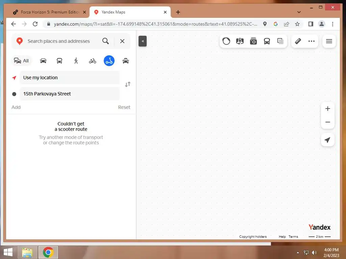Zoom in the map with plus
This screenshot has height=259, width=346.
click(x=328, y=109)
